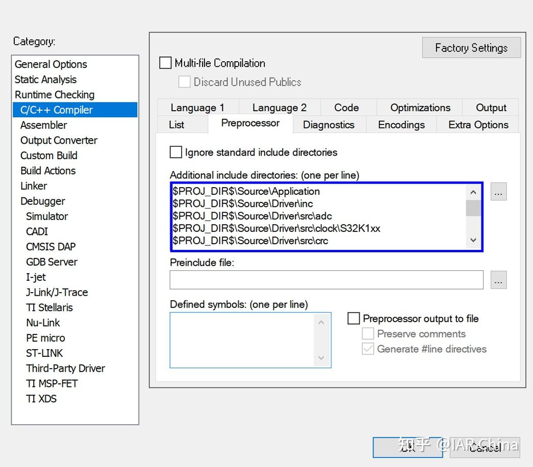
Task: Apply Factory Settings
Action: 471,47
